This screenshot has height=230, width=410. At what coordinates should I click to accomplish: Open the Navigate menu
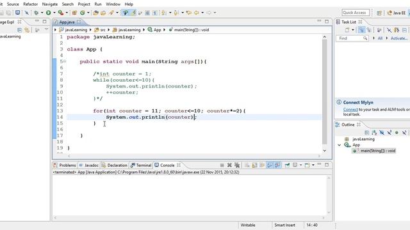(50, 4)
